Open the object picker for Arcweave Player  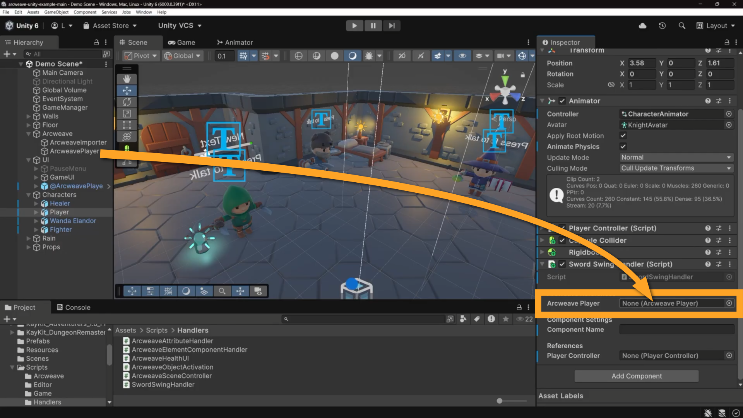pos(729,303)
